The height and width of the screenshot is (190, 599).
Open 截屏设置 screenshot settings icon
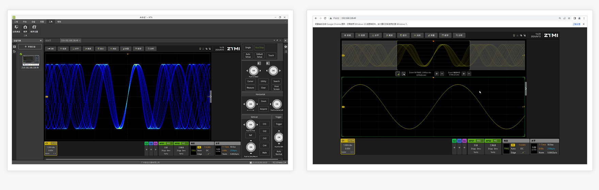[x=34, y=27]
